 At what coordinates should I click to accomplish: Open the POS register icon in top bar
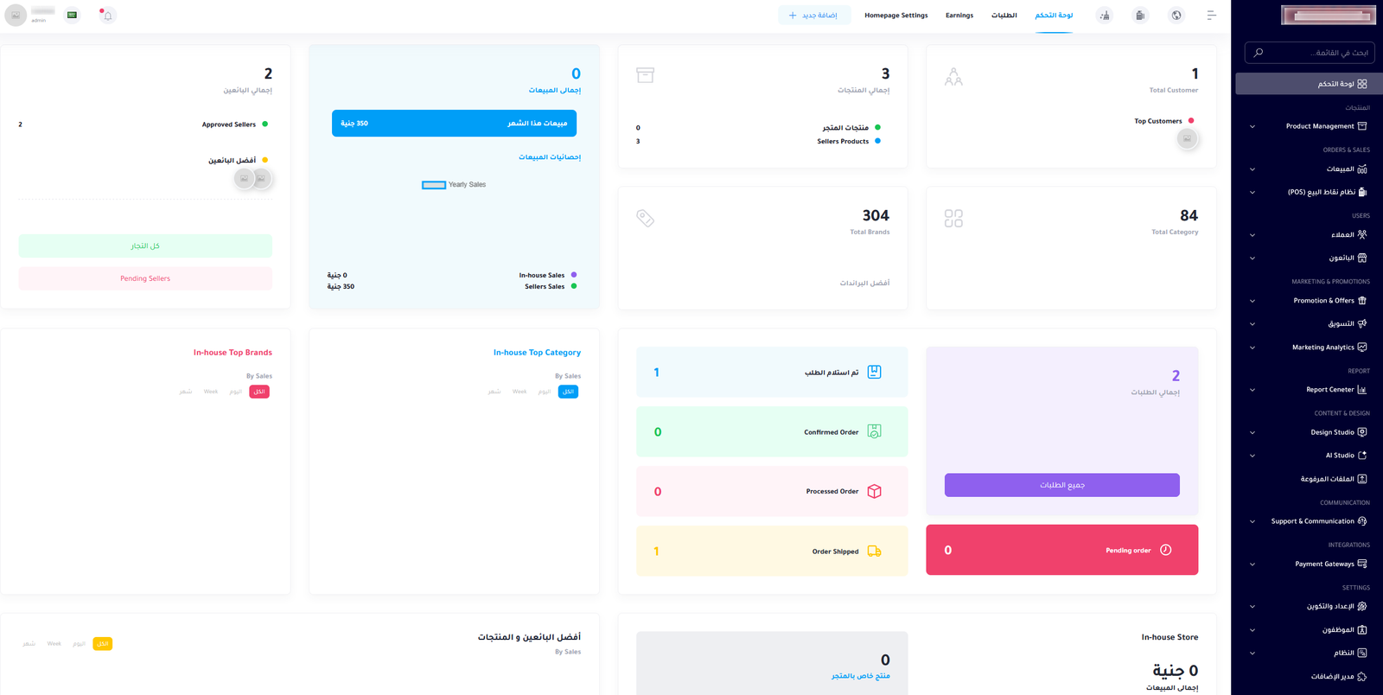1140,16
